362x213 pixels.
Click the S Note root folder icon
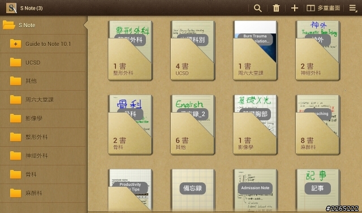[9, 25]
